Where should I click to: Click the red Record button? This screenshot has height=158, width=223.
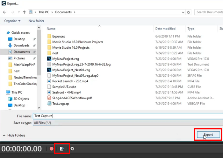(x=52, y=148)
